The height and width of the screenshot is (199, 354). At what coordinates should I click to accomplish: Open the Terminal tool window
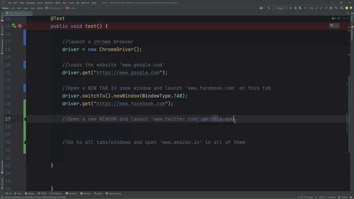pyautogui.click(x=71, y=193)
